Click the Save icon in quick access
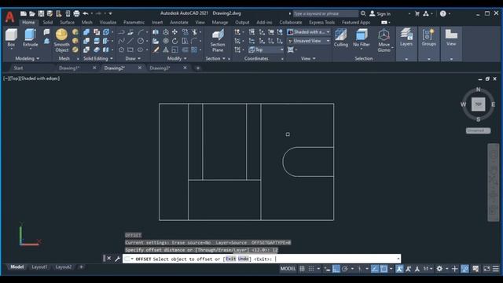The height and width of the screenshot is (283, 503). (41, 13)
